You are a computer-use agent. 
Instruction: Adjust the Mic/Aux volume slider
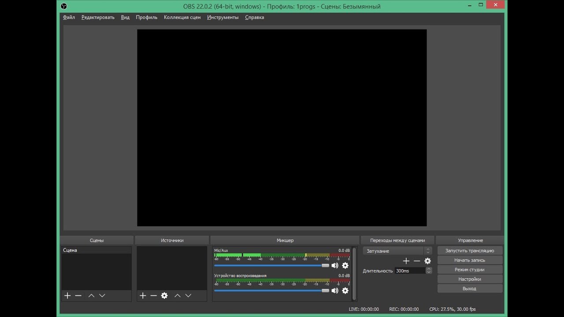pos(271,265)
